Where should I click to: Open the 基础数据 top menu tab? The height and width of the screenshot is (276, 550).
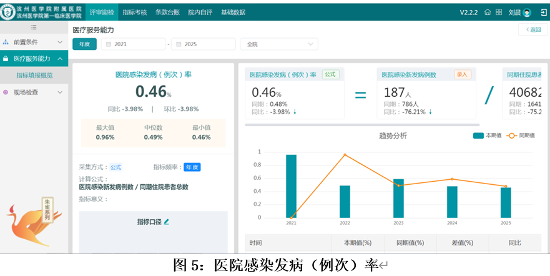[233, 12]
